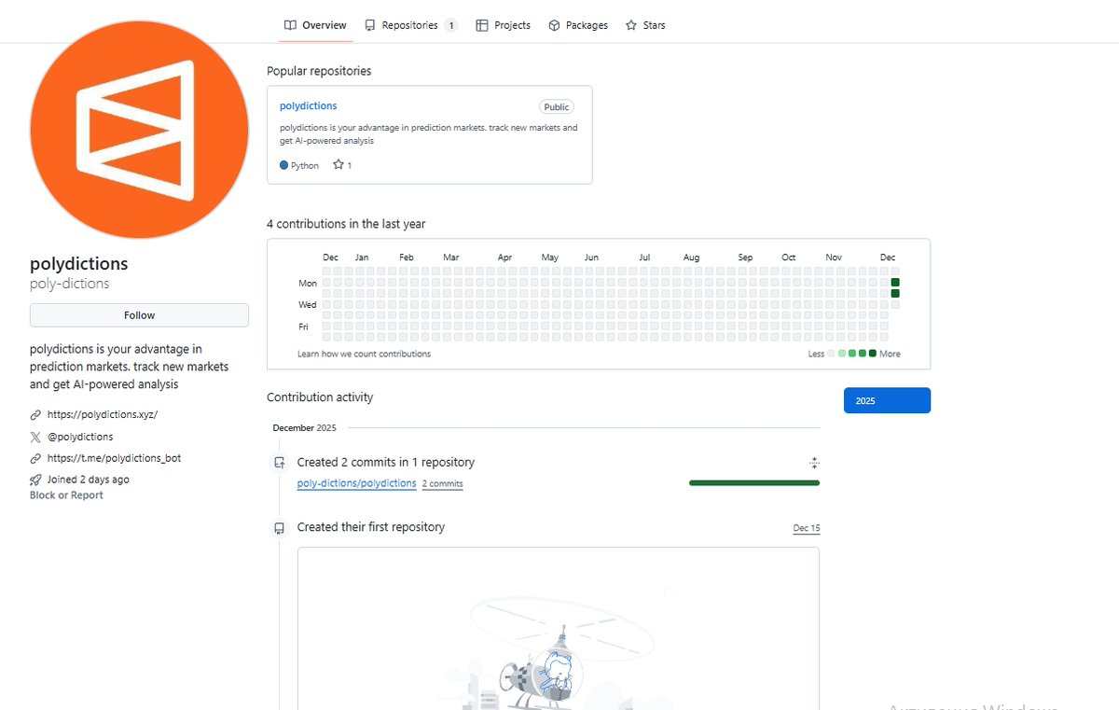Open the polydictions popular repository
The width and height of the screenshot is (1119, 710).
308,106
